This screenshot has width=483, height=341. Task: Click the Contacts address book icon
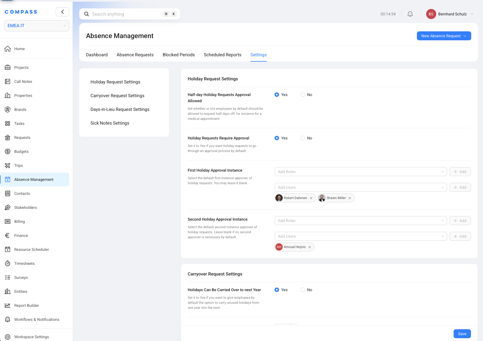tap(8, 193)
